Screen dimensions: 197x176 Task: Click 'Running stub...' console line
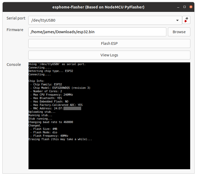pos(40,115)
